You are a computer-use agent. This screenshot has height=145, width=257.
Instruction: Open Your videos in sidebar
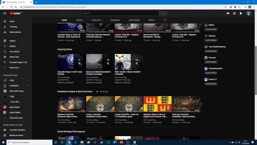coord(16,52)
